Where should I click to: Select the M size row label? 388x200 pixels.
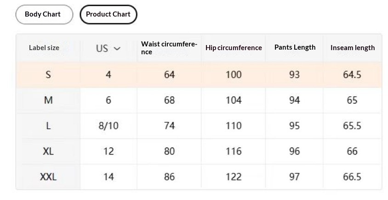(x=48, y=100)
